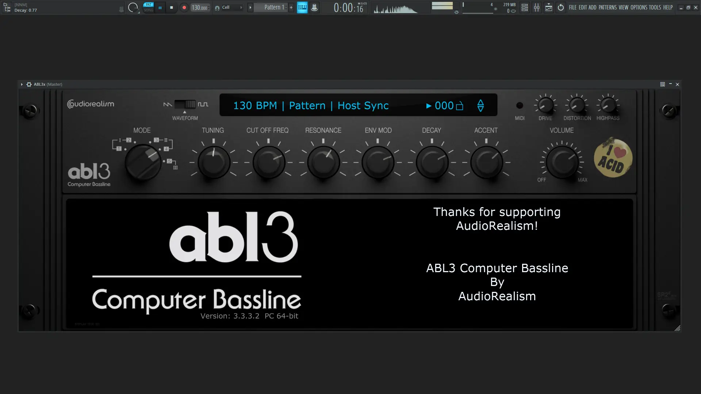Screen dimensions: 701x394
Task: Click the MIDI indicator LED
Action: pos(519,105)
